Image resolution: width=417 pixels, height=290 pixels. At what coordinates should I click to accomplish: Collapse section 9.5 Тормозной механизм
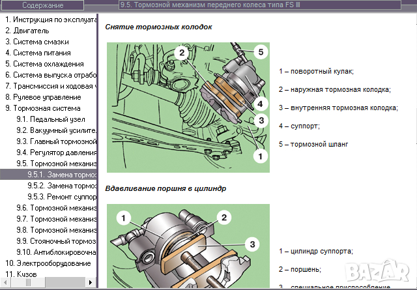(56, 164)
